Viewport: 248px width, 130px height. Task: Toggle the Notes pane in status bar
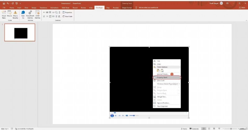pos(184,129)
